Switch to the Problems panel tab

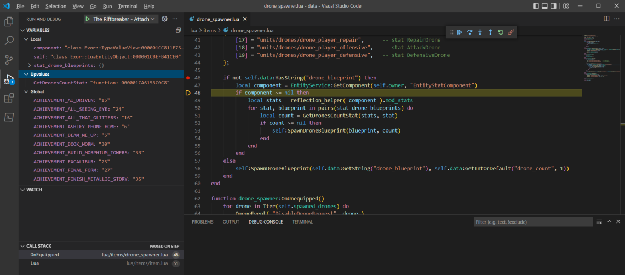(x=202, y=222)
